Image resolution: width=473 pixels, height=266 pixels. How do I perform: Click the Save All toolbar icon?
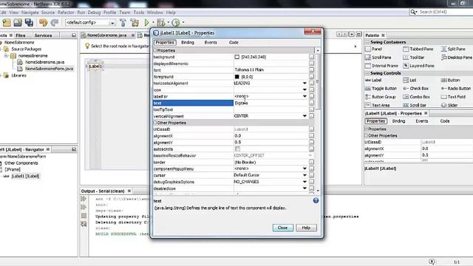pos(29,23)
